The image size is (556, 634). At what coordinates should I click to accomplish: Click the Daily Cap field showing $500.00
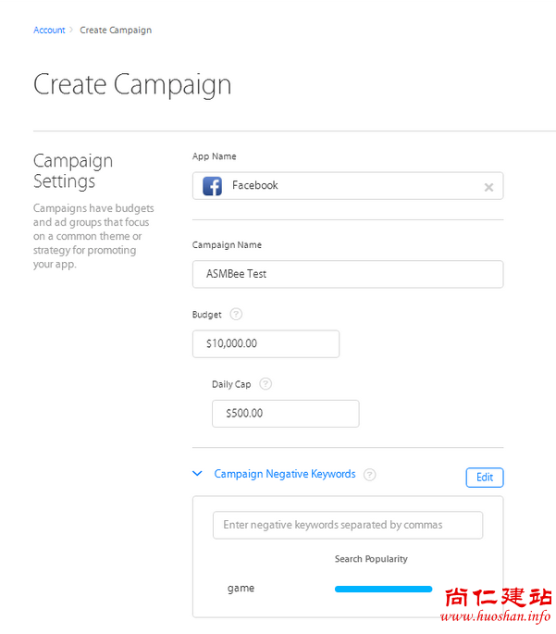[x=285, y=414]
